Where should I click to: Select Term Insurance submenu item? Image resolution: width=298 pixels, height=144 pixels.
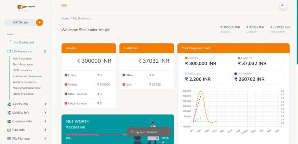coord(23,65)
